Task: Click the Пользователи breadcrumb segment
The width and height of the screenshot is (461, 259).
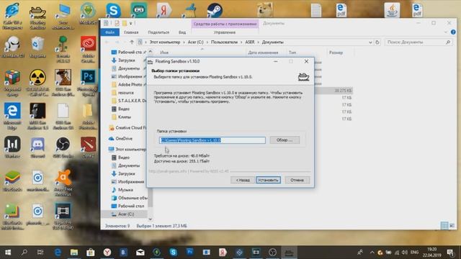Action: [x=224, y=42]
